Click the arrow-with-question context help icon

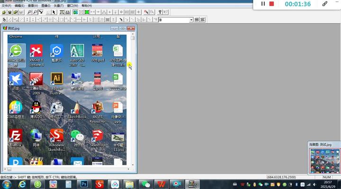coord(166,12)
